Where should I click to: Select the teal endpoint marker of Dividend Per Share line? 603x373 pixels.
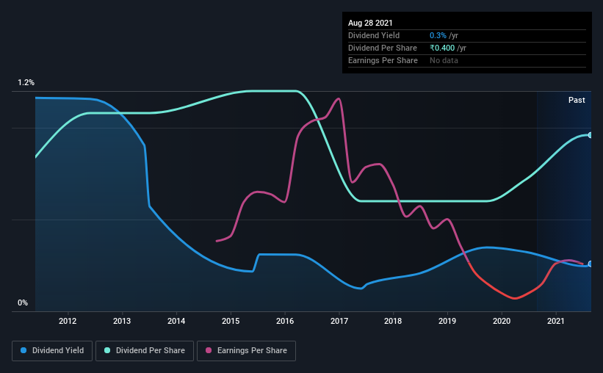(x=590, y=135)
